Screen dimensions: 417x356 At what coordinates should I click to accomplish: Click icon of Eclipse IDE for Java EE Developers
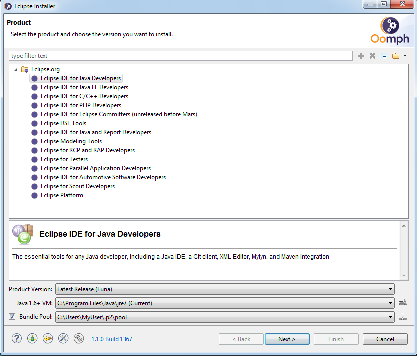click(x=34, y=87)
